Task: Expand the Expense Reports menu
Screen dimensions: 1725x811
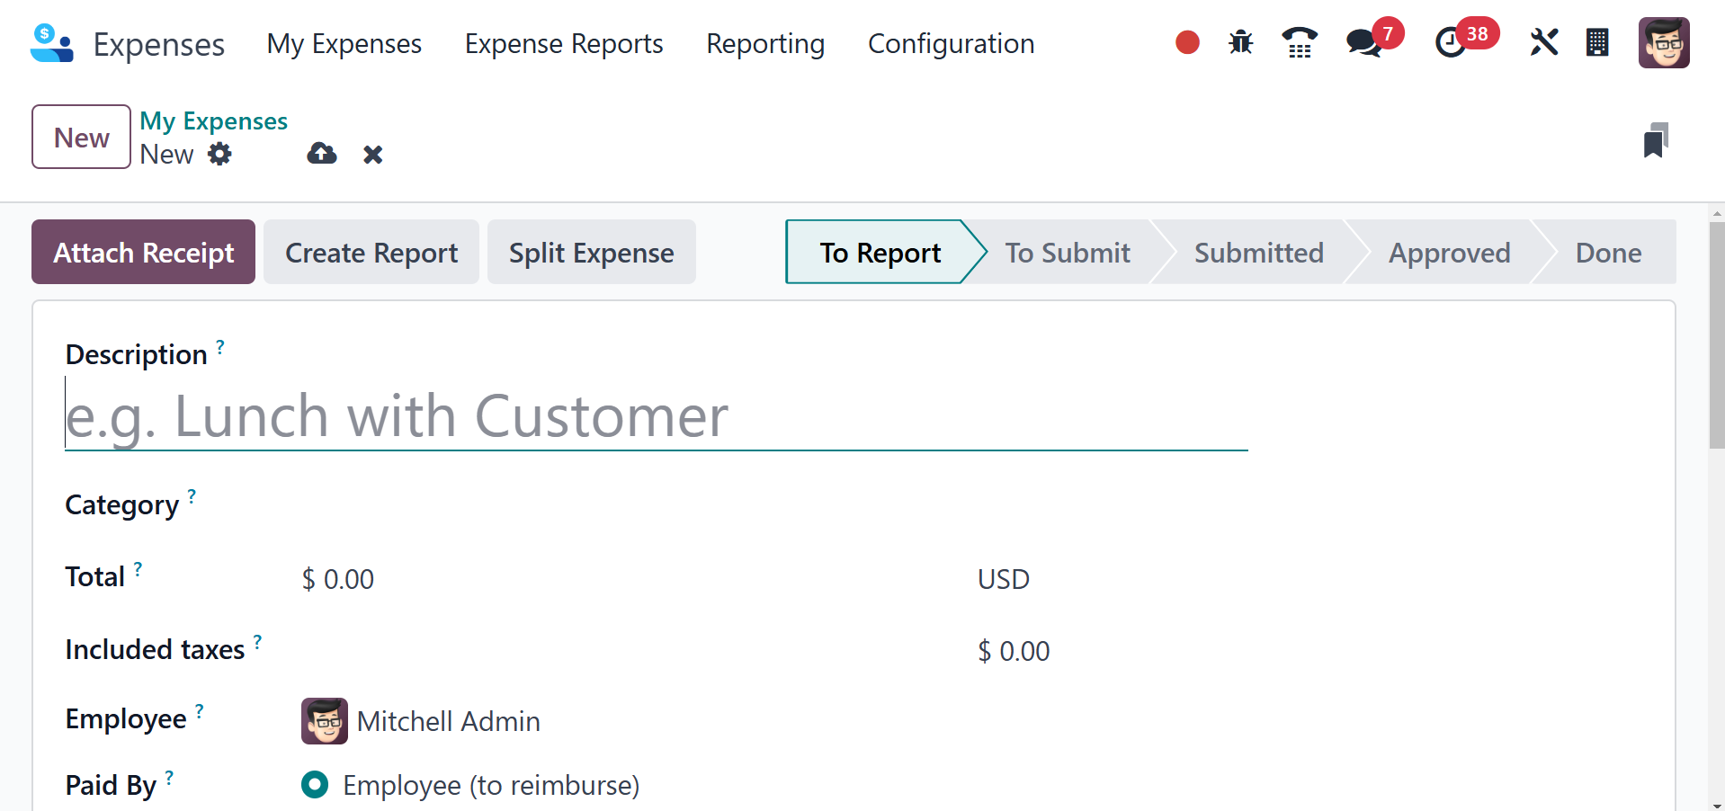Action: [563, 43]
